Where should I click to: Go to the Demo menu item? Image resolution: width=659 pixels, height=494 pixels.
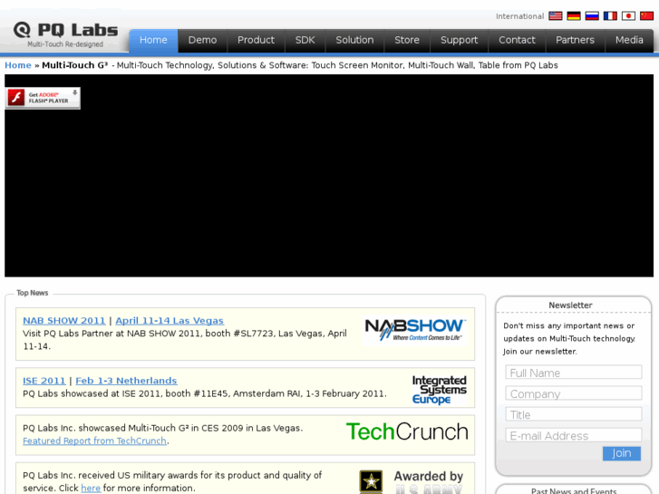click(x=202, y=41)
